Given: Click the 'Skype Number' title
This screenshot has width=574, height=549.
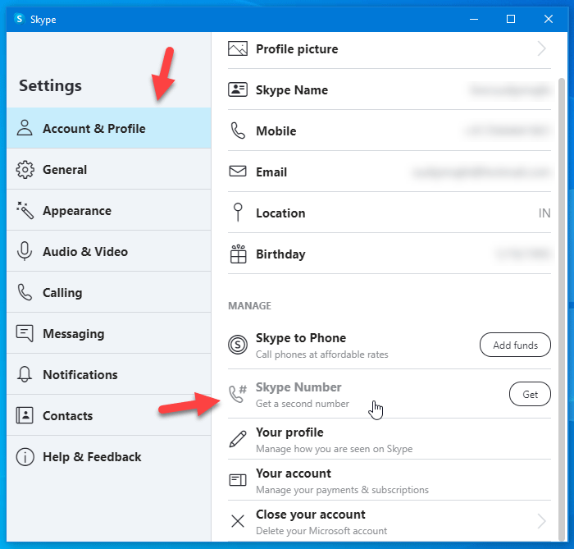Looking at the screenshot, I should (x=298, y=387).
